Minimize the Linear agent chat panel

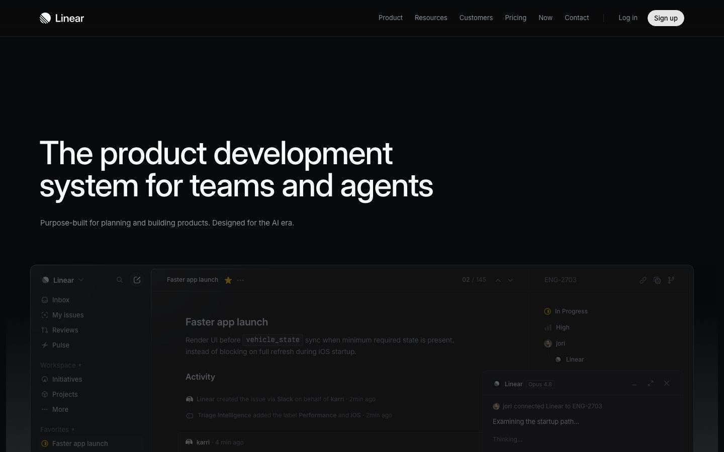[635, 384]
